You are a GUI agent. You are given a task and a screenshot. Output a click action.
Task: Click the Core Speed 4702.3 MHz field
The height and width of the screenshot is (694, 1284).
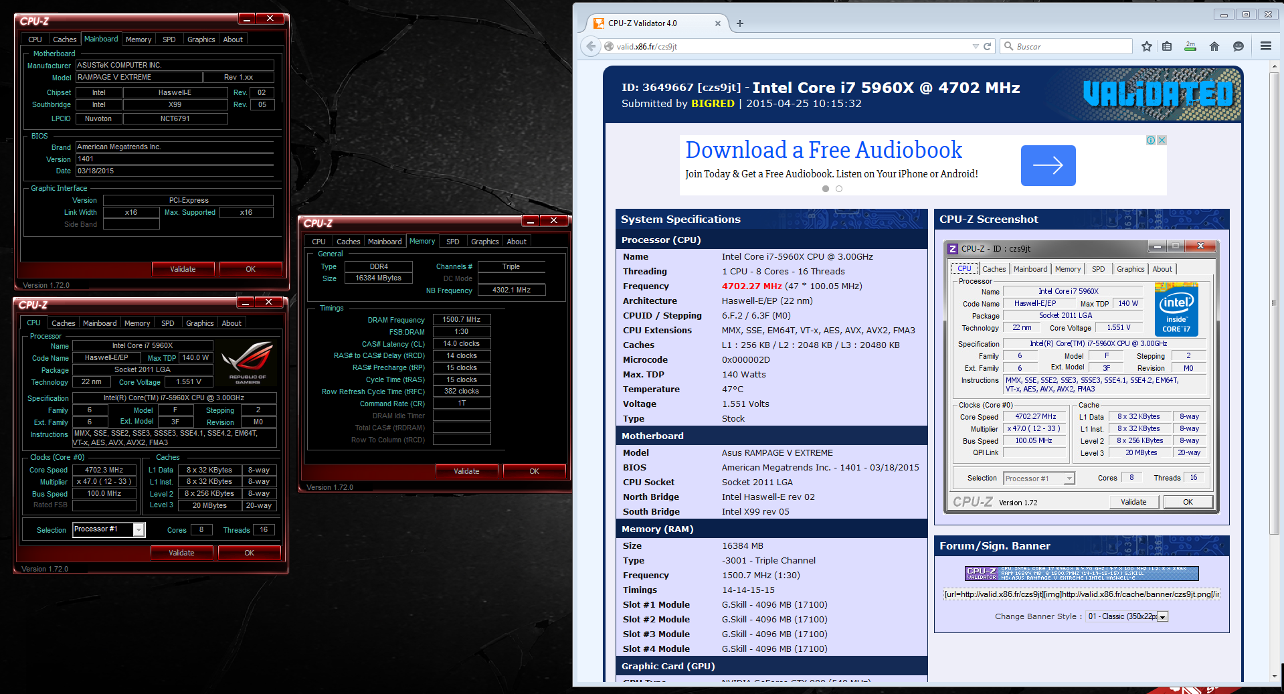(x=104, y=470)
